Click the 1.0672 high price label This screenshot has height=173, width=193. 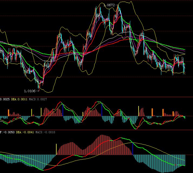[x=109, y=5]
